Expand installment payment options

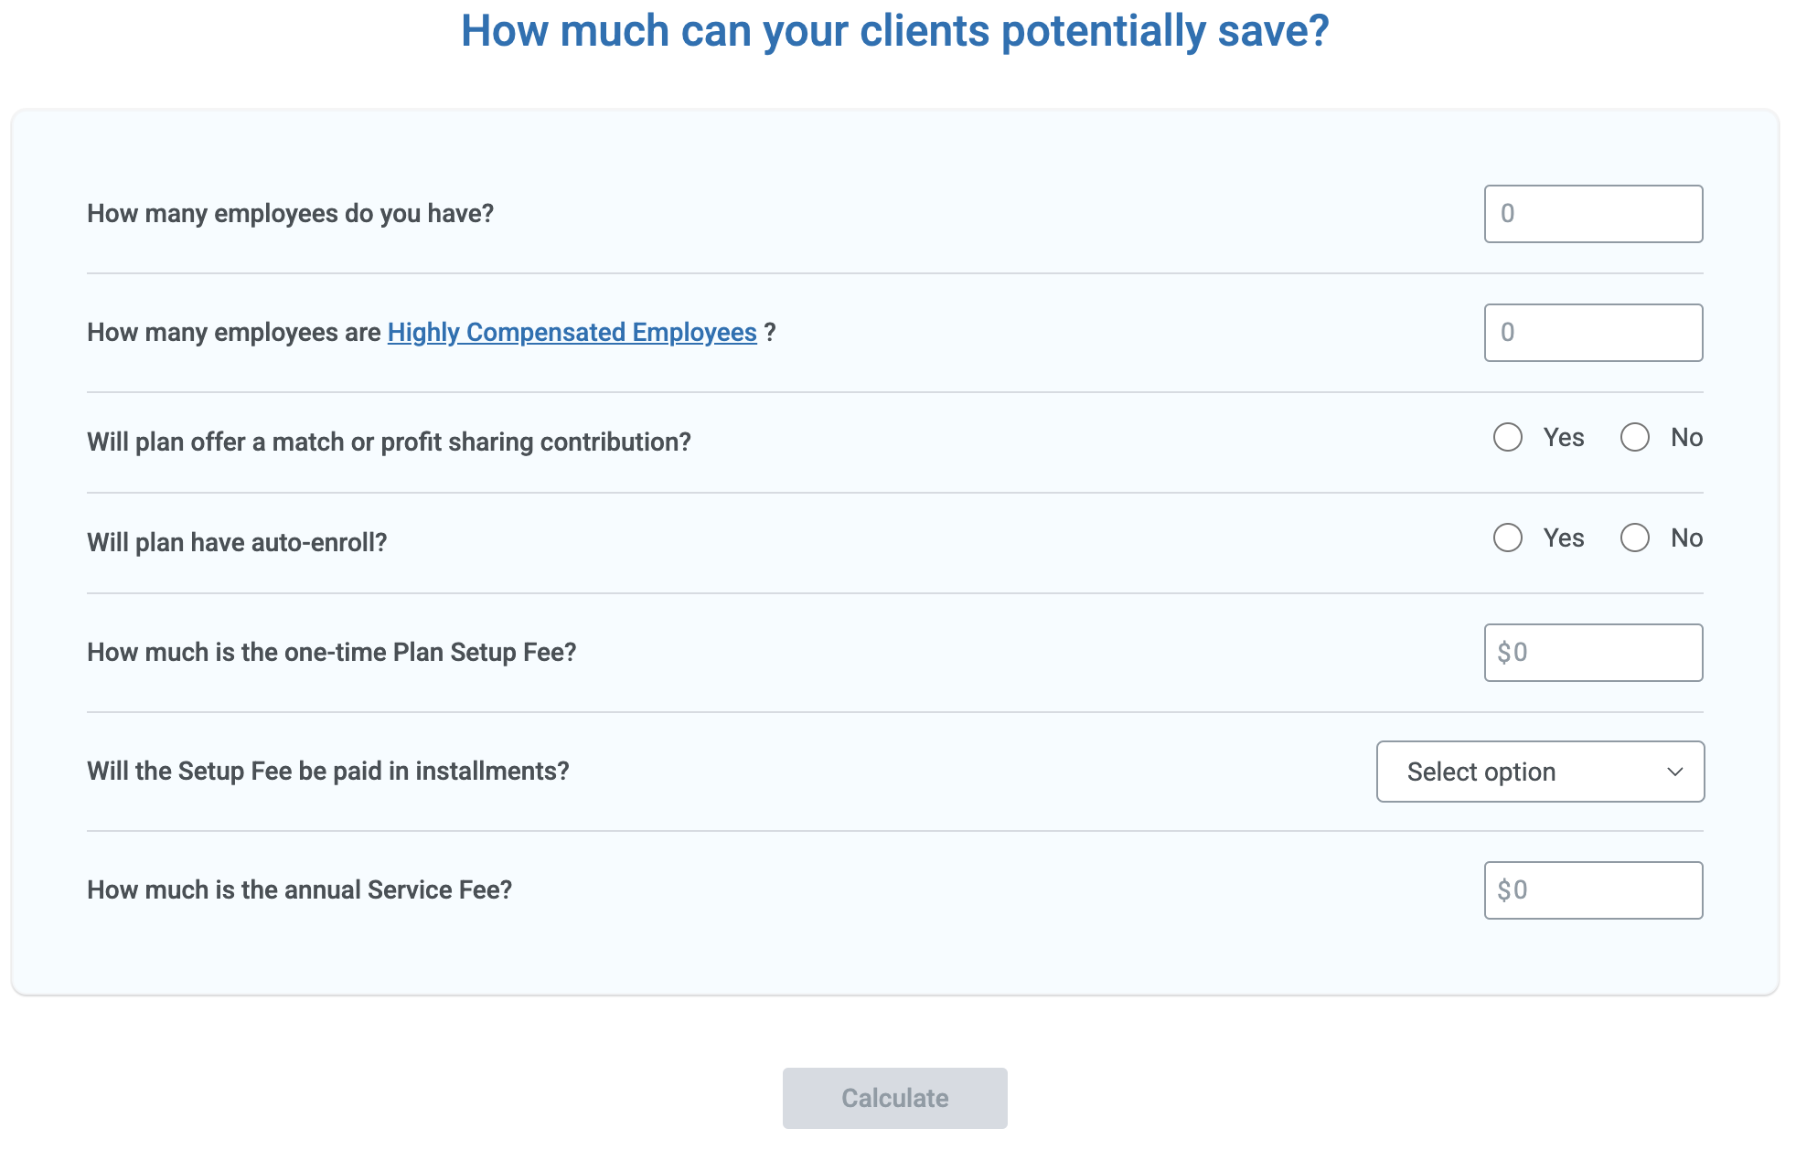coord(1539,772)
